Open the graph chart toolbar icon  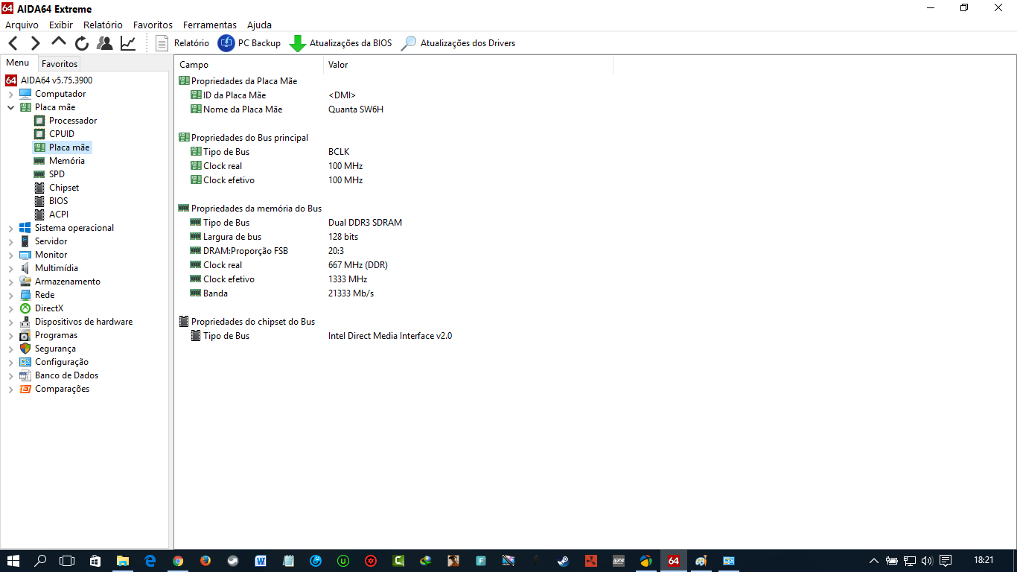[x=128, y=43]
